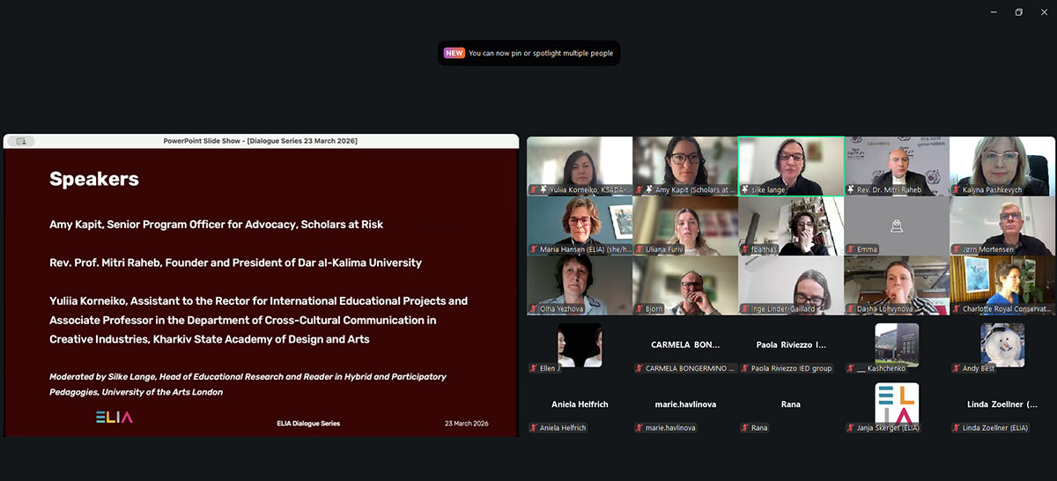This screenshot has width=1057, height=481.
Task: Click Andy Best's snowman profile picture
Action: pos(1002,344)
